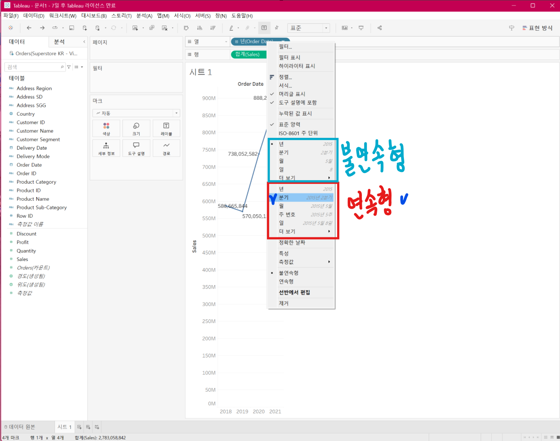Open dropdown arrow next to show/hide cards icon
The height and width of the screenshot is (441, 560).
tap(352, 28)
